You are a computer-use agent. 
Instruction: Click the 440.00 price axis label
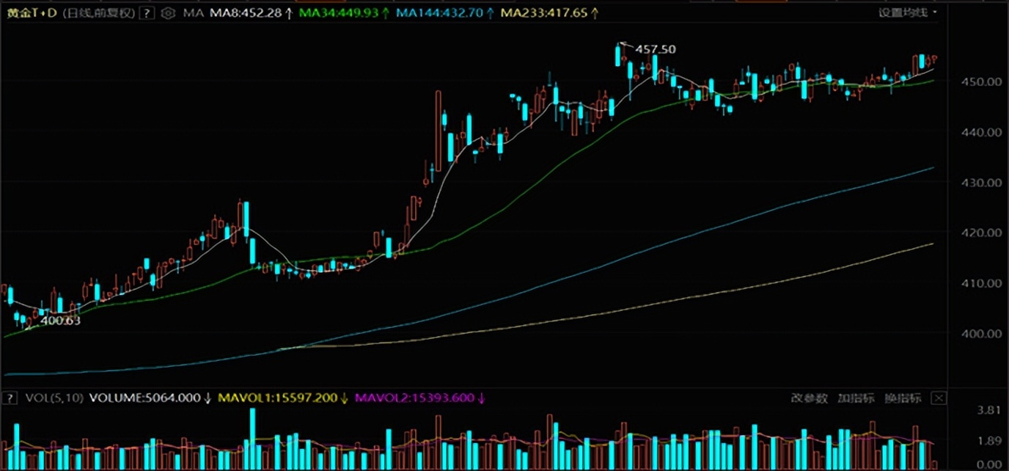(983, 132)
